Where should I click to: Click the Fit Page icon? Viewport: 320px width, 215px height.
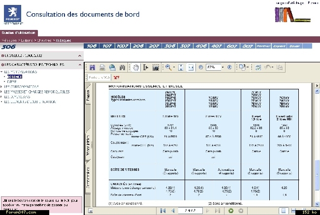[x=181, y=67]
